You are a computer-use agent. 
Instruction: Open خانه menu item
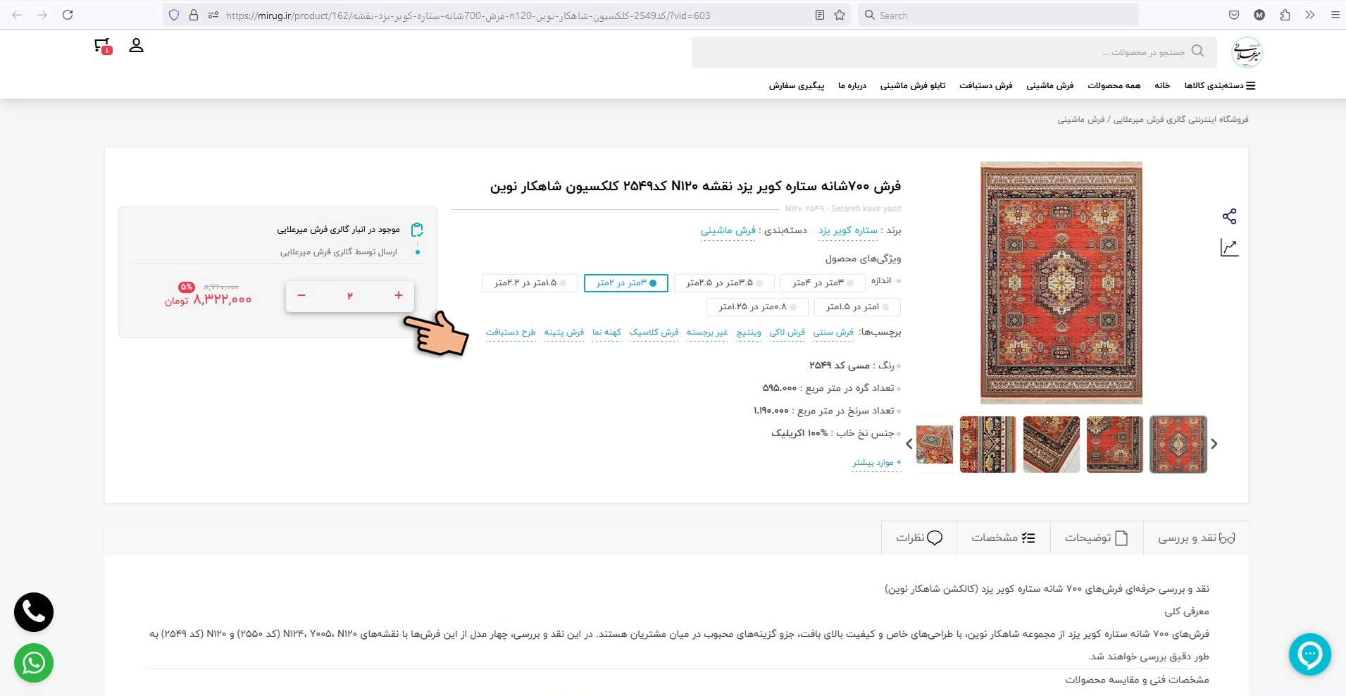tap(1162, 86)
